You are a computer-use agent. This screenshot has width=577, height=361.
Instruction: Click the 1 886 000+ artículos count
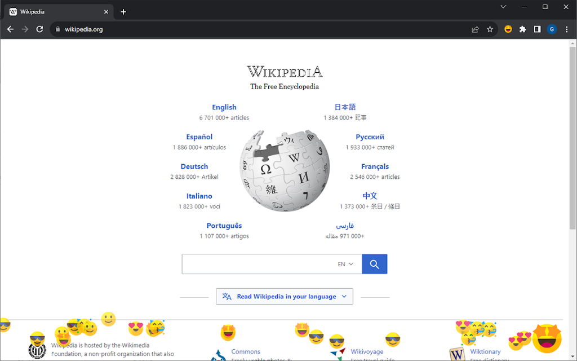click(x=199, y=147)
